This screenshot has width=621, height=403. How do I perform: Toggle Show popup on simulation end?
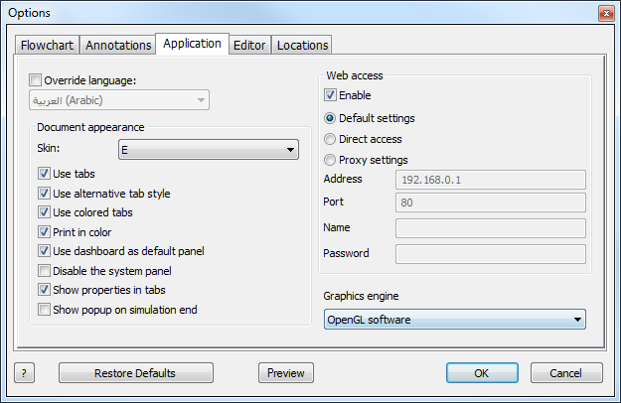44,310
